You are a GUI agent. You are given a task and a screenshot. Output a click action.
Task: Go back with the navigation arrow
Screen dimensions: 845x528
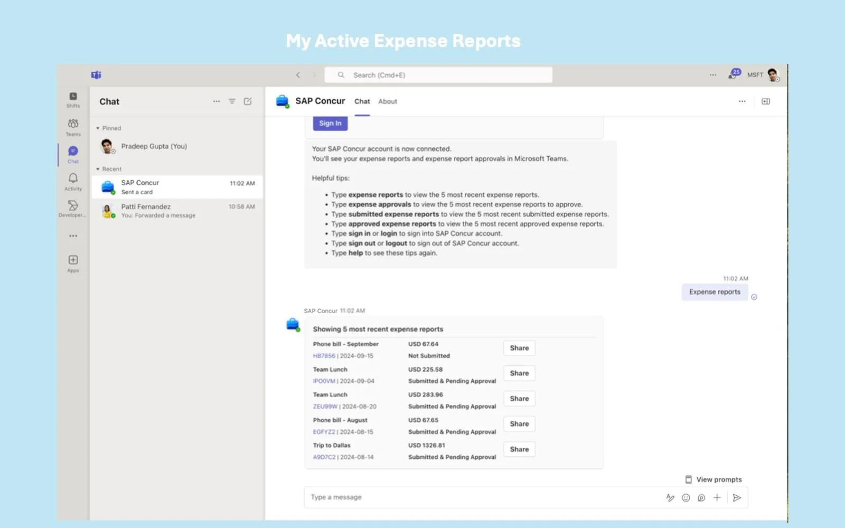click(298, 75)
